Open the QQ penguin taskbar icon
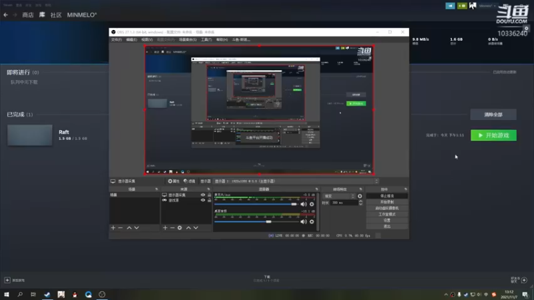Screen dimensions: 534x300 click(75, 294)
